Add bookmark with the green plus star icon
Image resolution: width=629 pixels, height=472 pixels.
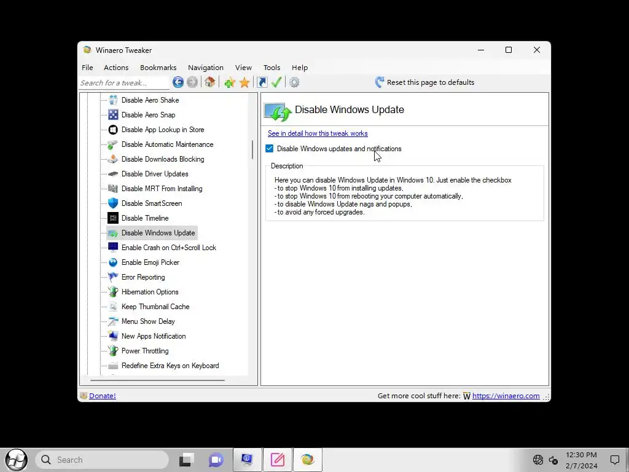pos(230,83)
